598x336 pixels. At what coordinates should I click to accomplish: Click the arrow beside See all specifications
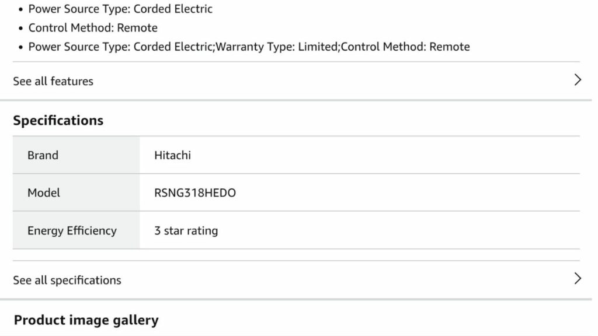pyautogui.click(x=578, y=279)
